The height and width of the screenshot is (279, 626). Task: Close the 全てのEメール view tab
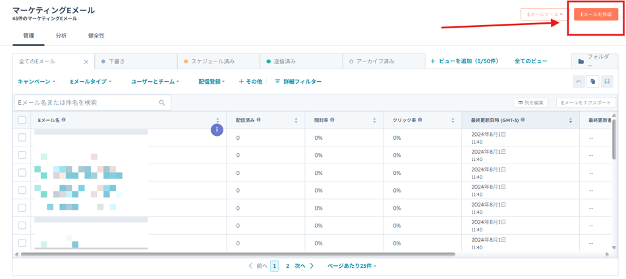click(x=86, y=61)
